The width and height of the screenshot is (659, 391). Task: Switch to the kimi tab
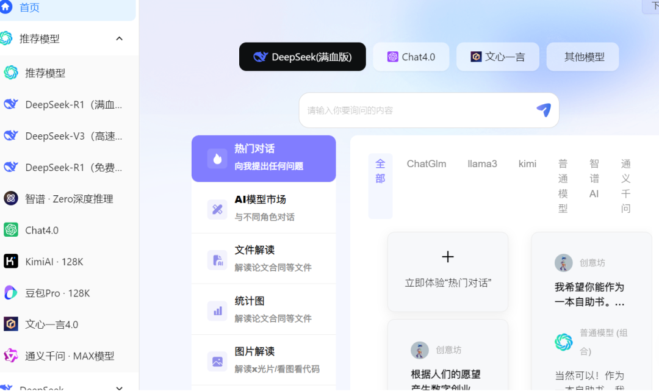pyautogui.click(x=527, y=164)
